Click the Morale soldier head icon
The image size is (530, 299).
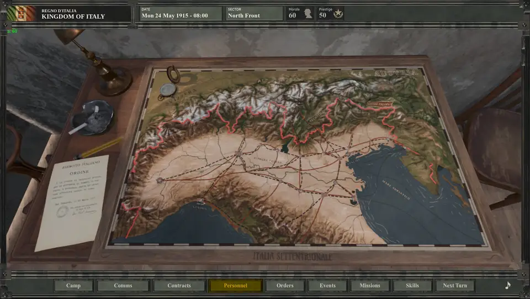pos(308,13)
